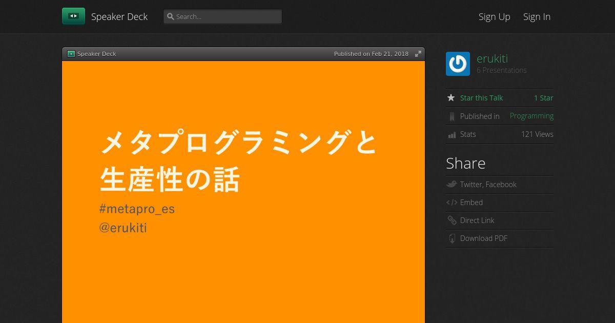
Task: Click the orange slide title thumbnail
Action: tap(243, 192)
